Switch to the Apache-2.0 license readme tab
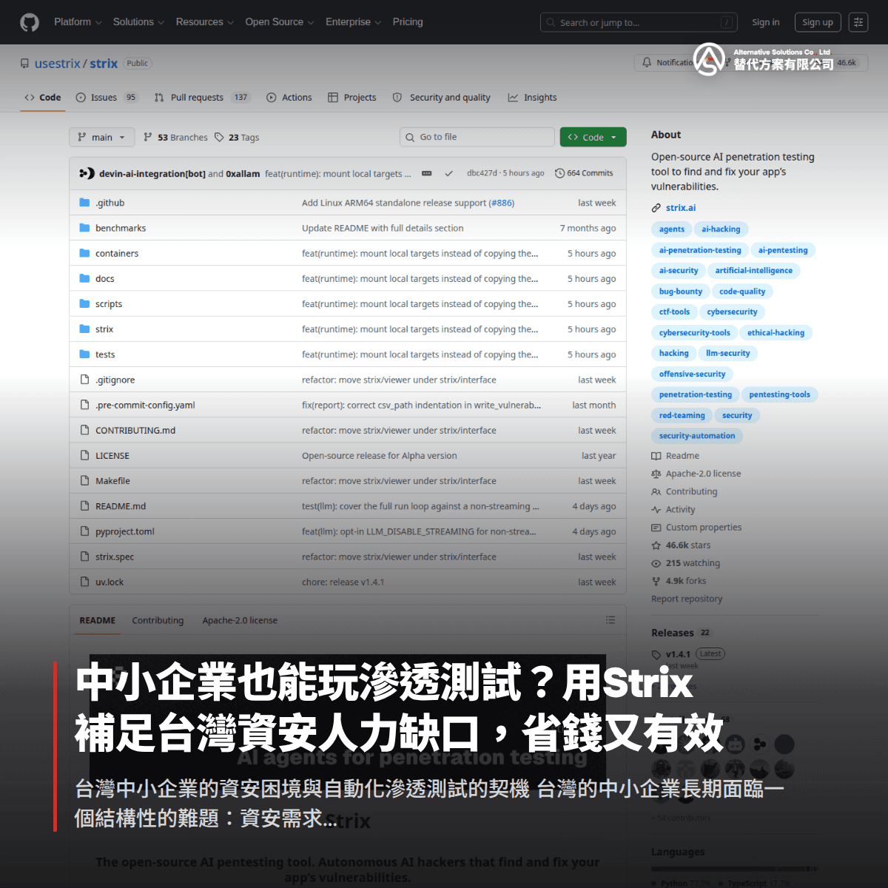Image resolution: width=888 pixels, height=888 pixels. (x=240, y=620)
